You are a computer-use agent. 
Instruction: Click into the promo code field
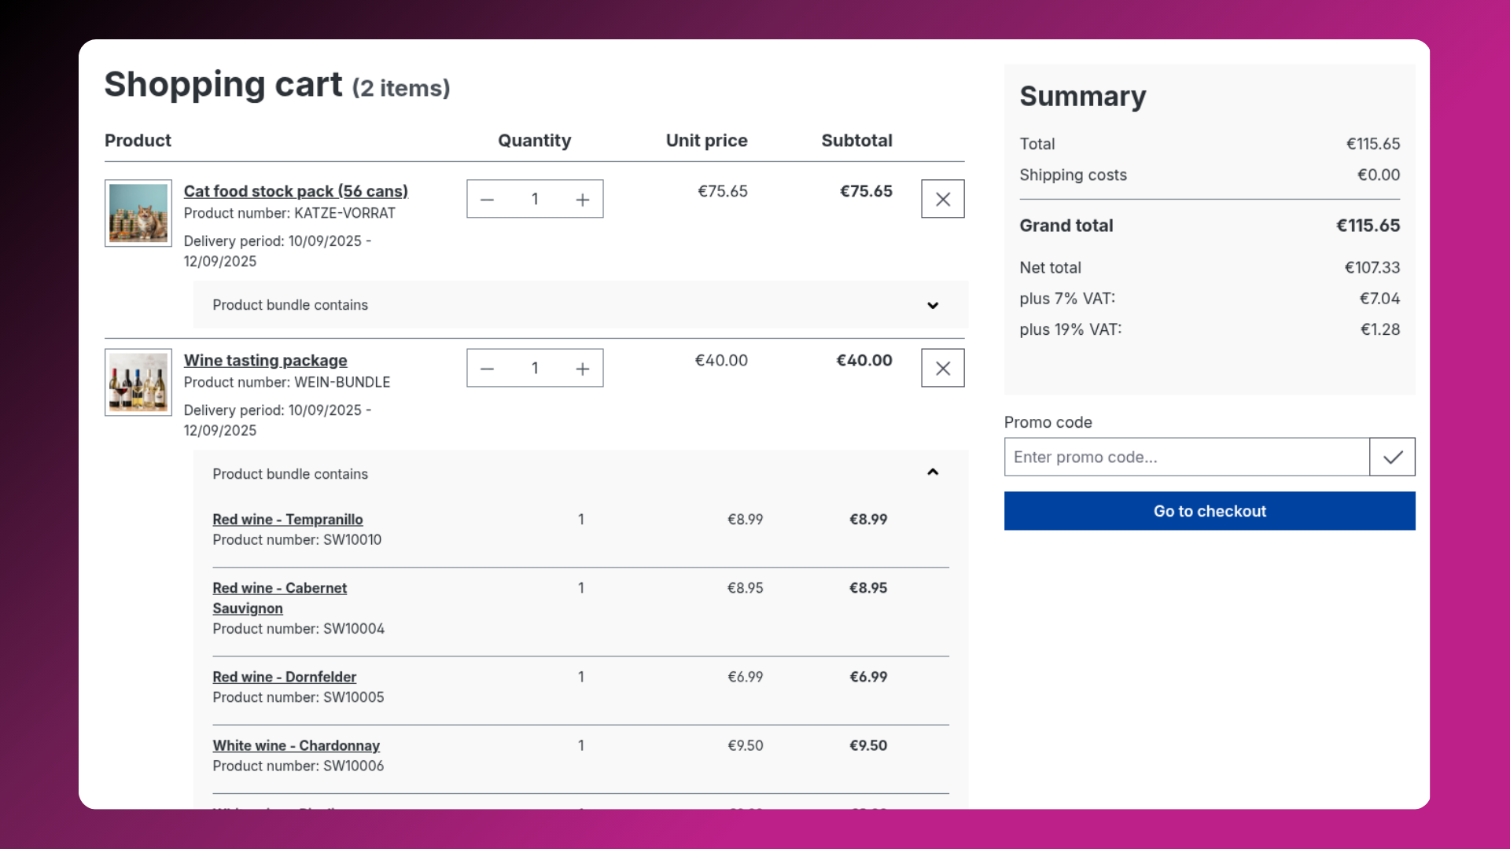1186,457
